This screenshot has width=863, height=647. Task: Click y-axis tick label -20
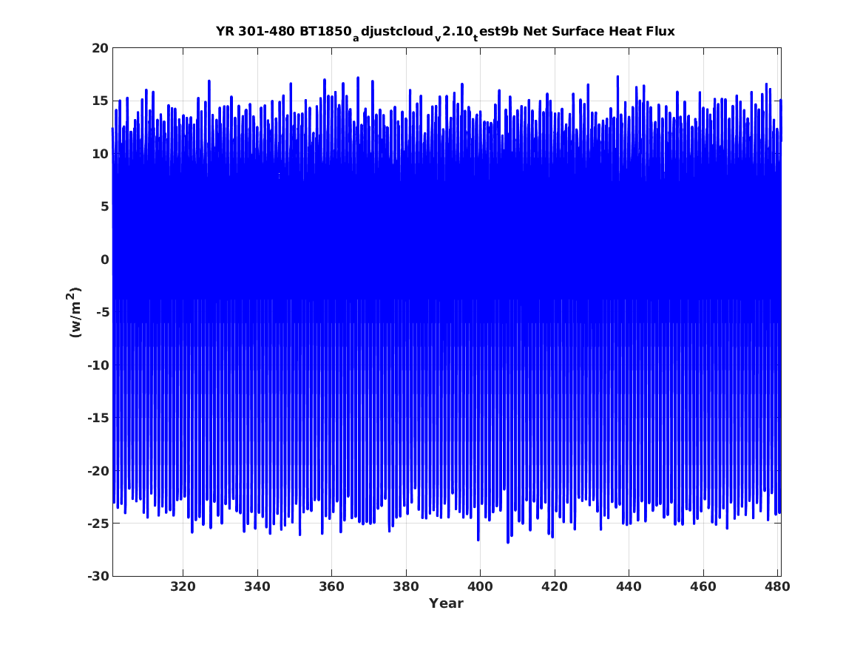(98, 471)
